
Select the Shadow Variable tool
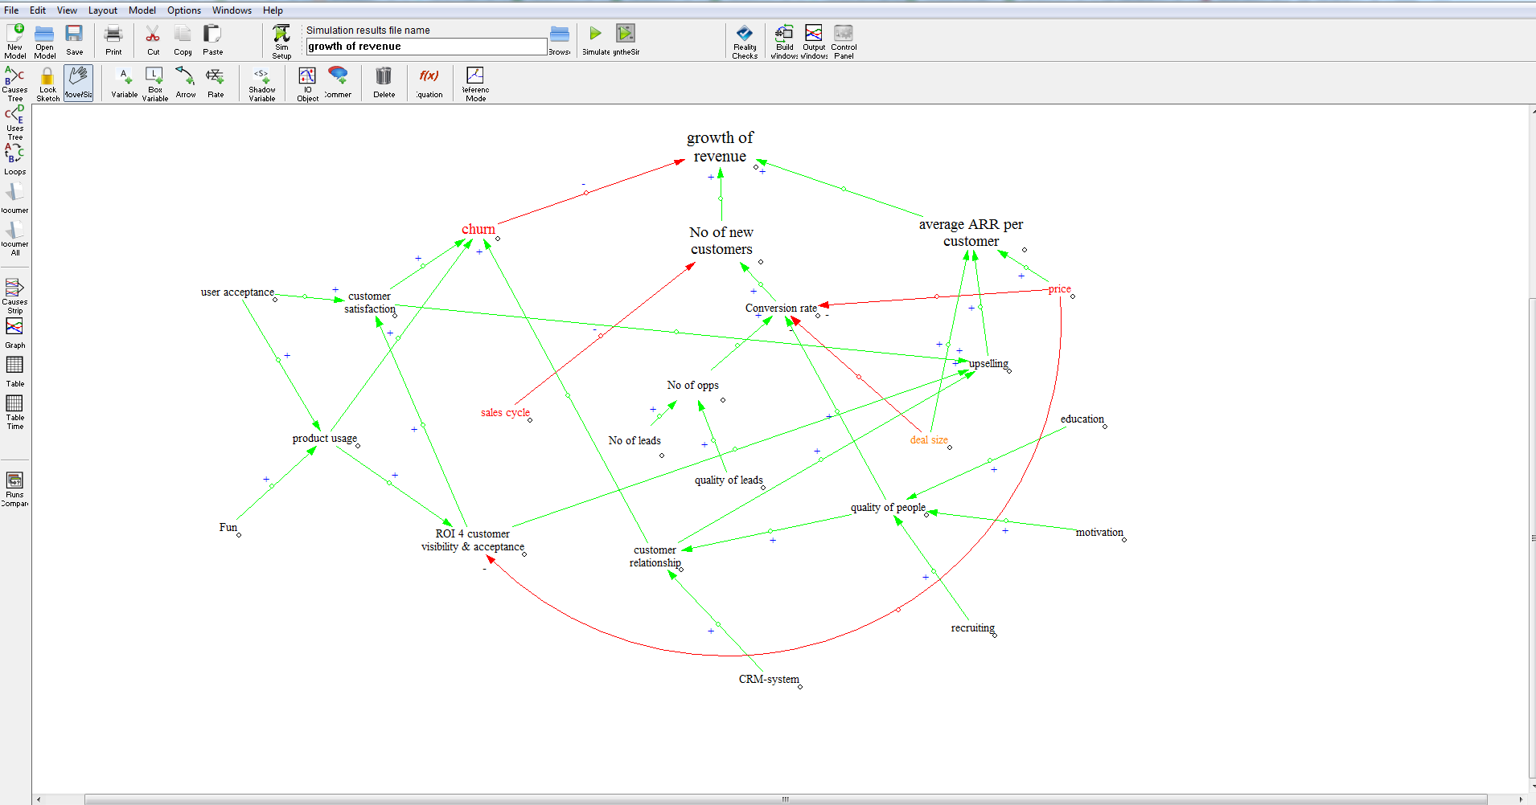pyautogui.click(x=262, y=84)
